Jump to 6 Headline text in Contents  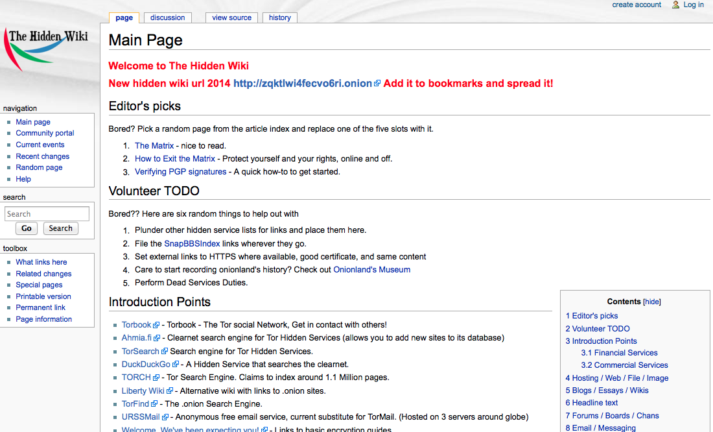click(x=592, y=402)
